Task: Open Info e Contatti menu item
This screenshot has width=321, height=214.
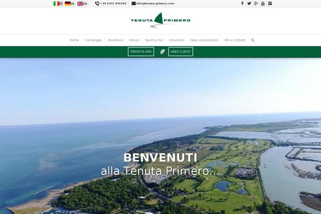Action: click(235, 40)
